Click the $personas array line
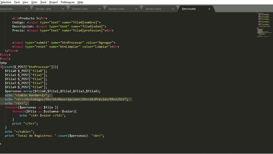273x154 pixels. pos(53,91)
